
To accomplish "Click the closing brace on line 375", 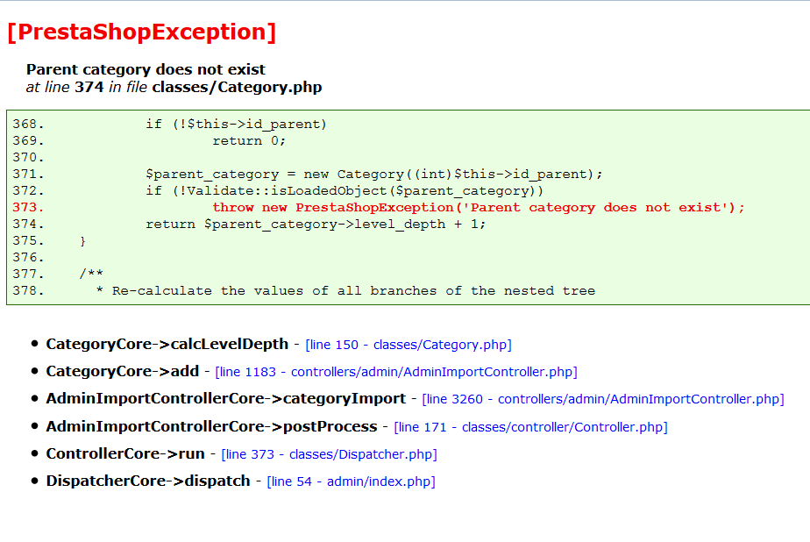I will [x=82, y=241].
